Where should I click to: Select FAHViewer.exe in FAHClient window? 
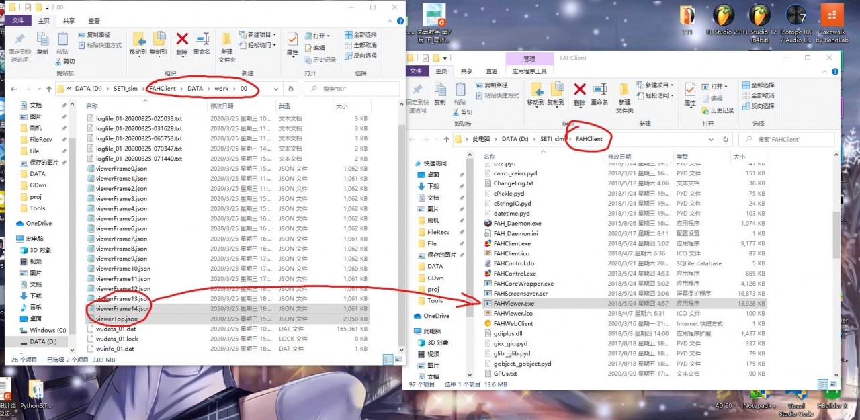[x=626, y=303]
